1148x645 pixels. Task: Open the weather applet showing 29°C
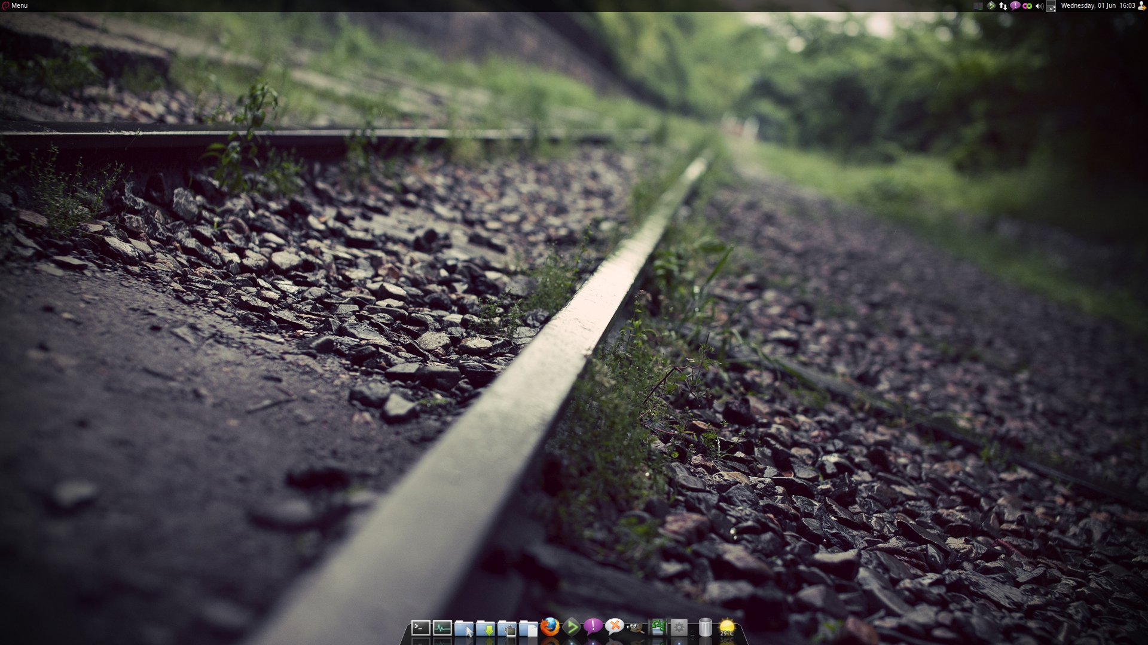(727, 628)
